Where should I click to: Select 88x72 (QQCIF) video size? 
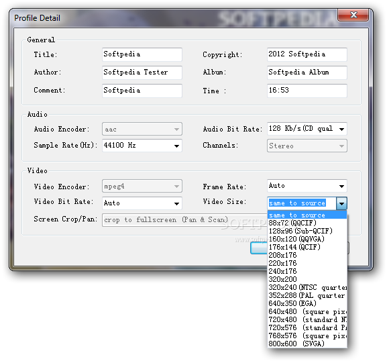[x=307, y=223]
